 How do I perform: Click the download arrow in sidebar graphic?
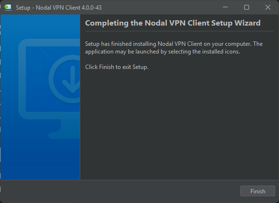(x=72, y=80)
